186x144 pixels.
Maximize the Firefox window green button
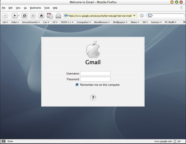[x=176, y=2]
